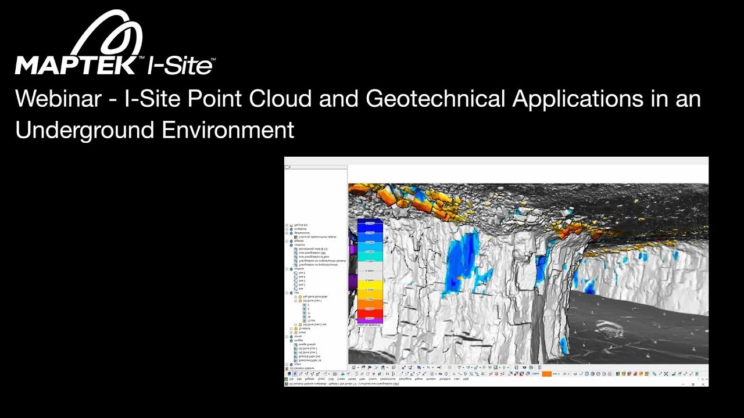Image resolution: width=744 pixels, height=418 pixels.
Task: Open the File menu
Action: [291, 379]
